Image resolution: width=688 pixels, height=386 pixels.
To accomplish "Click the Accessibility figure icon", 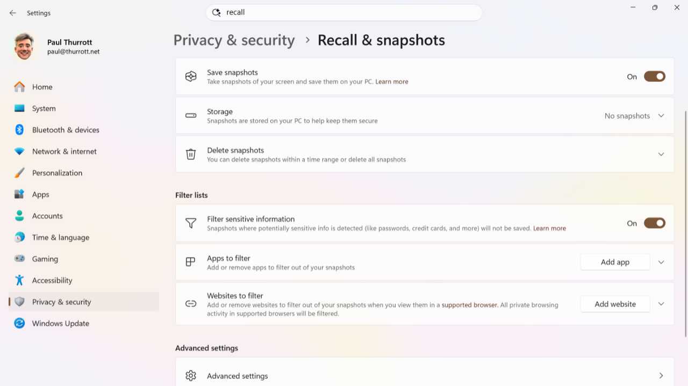I will pos(19,280).
